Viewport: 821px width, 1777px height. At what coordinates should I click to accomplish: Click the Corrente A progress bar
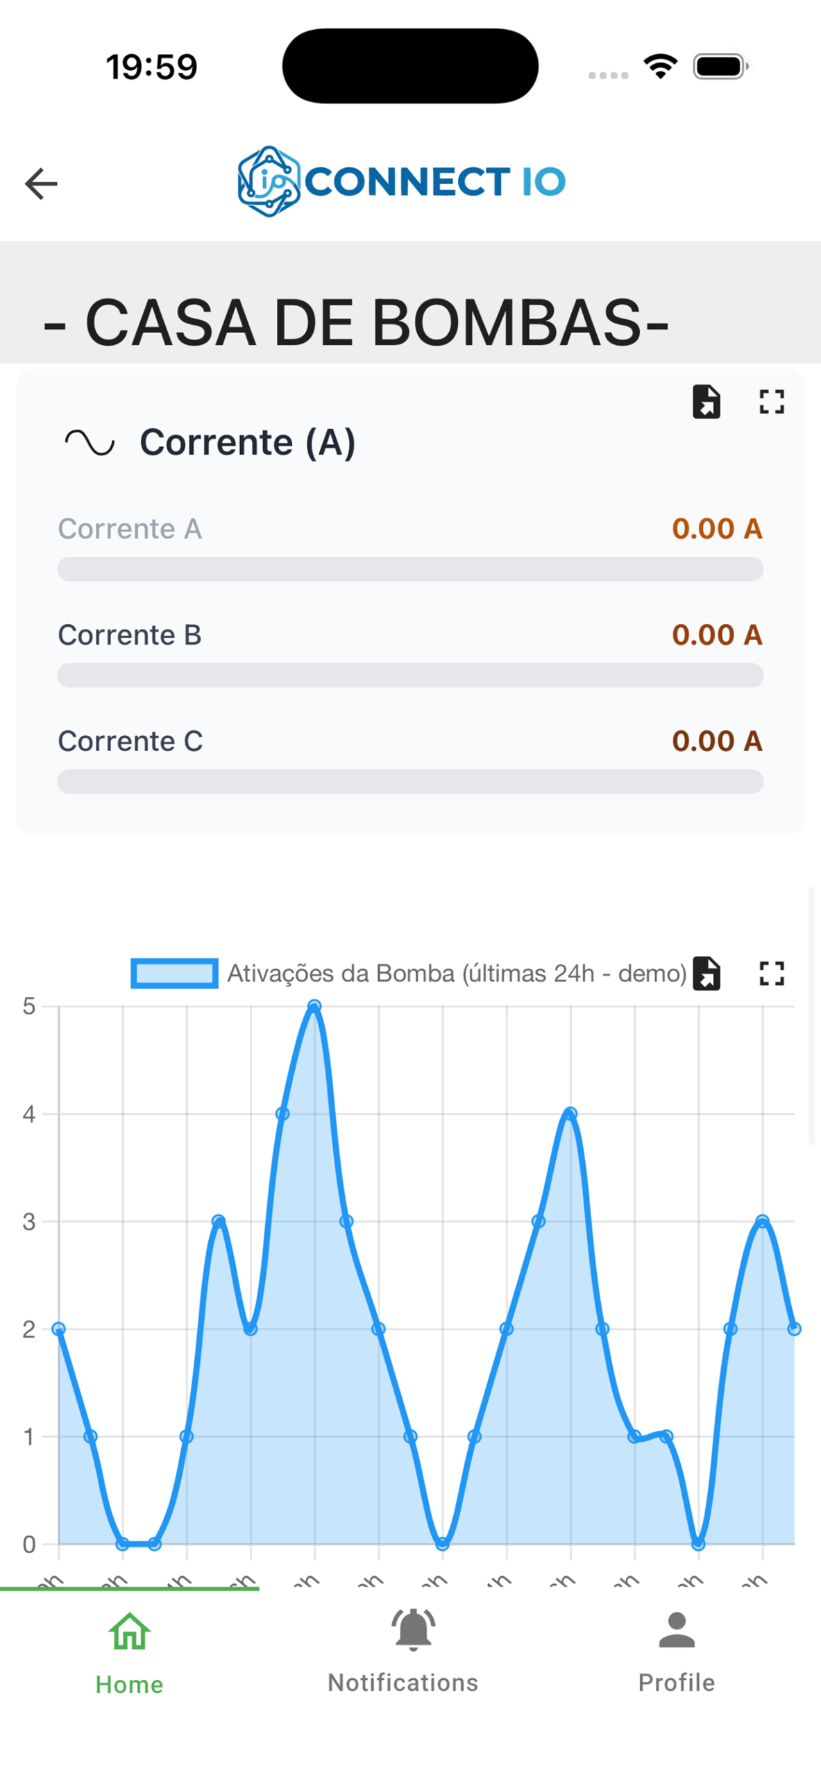tap(410, 569)
